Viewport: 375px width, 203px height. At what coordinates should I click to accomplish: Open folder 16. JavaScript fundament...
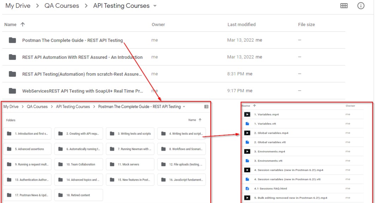(x=182, y=180)
